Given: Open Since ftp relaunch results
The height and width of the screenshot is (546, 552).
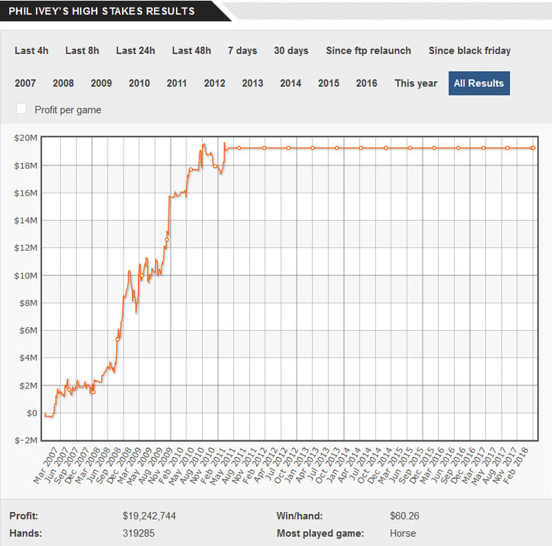Looking at the screenshot, I should (x=368, y=50).
